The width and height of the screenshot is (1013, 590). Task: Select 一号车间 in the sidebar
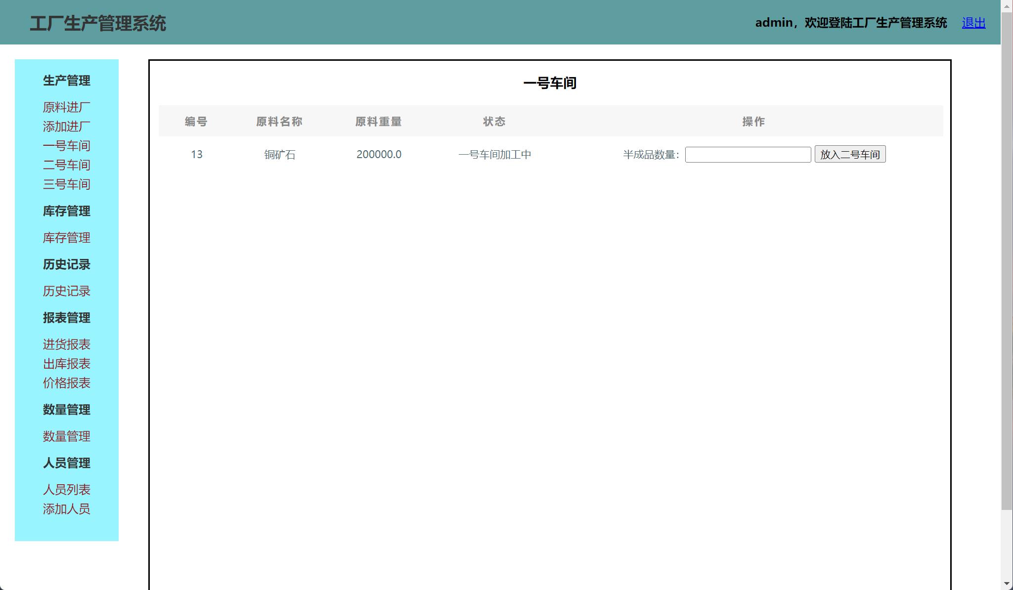[x=66, y=145]
